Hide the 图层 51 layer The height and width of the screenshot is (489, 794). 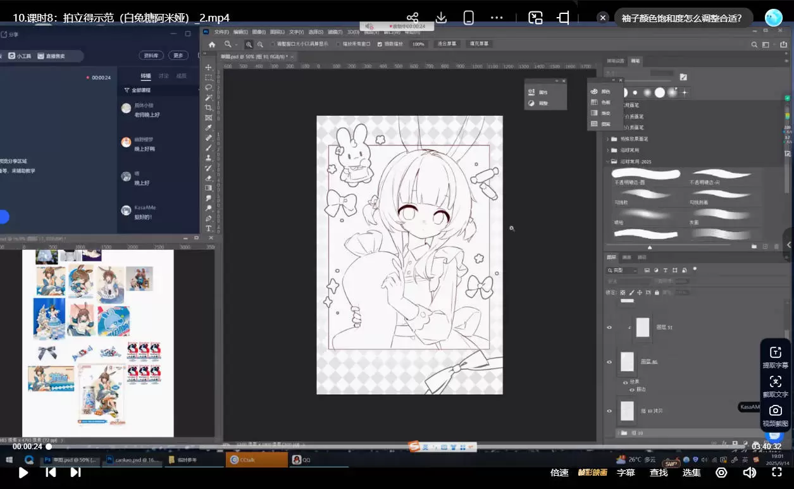point(609,327)
